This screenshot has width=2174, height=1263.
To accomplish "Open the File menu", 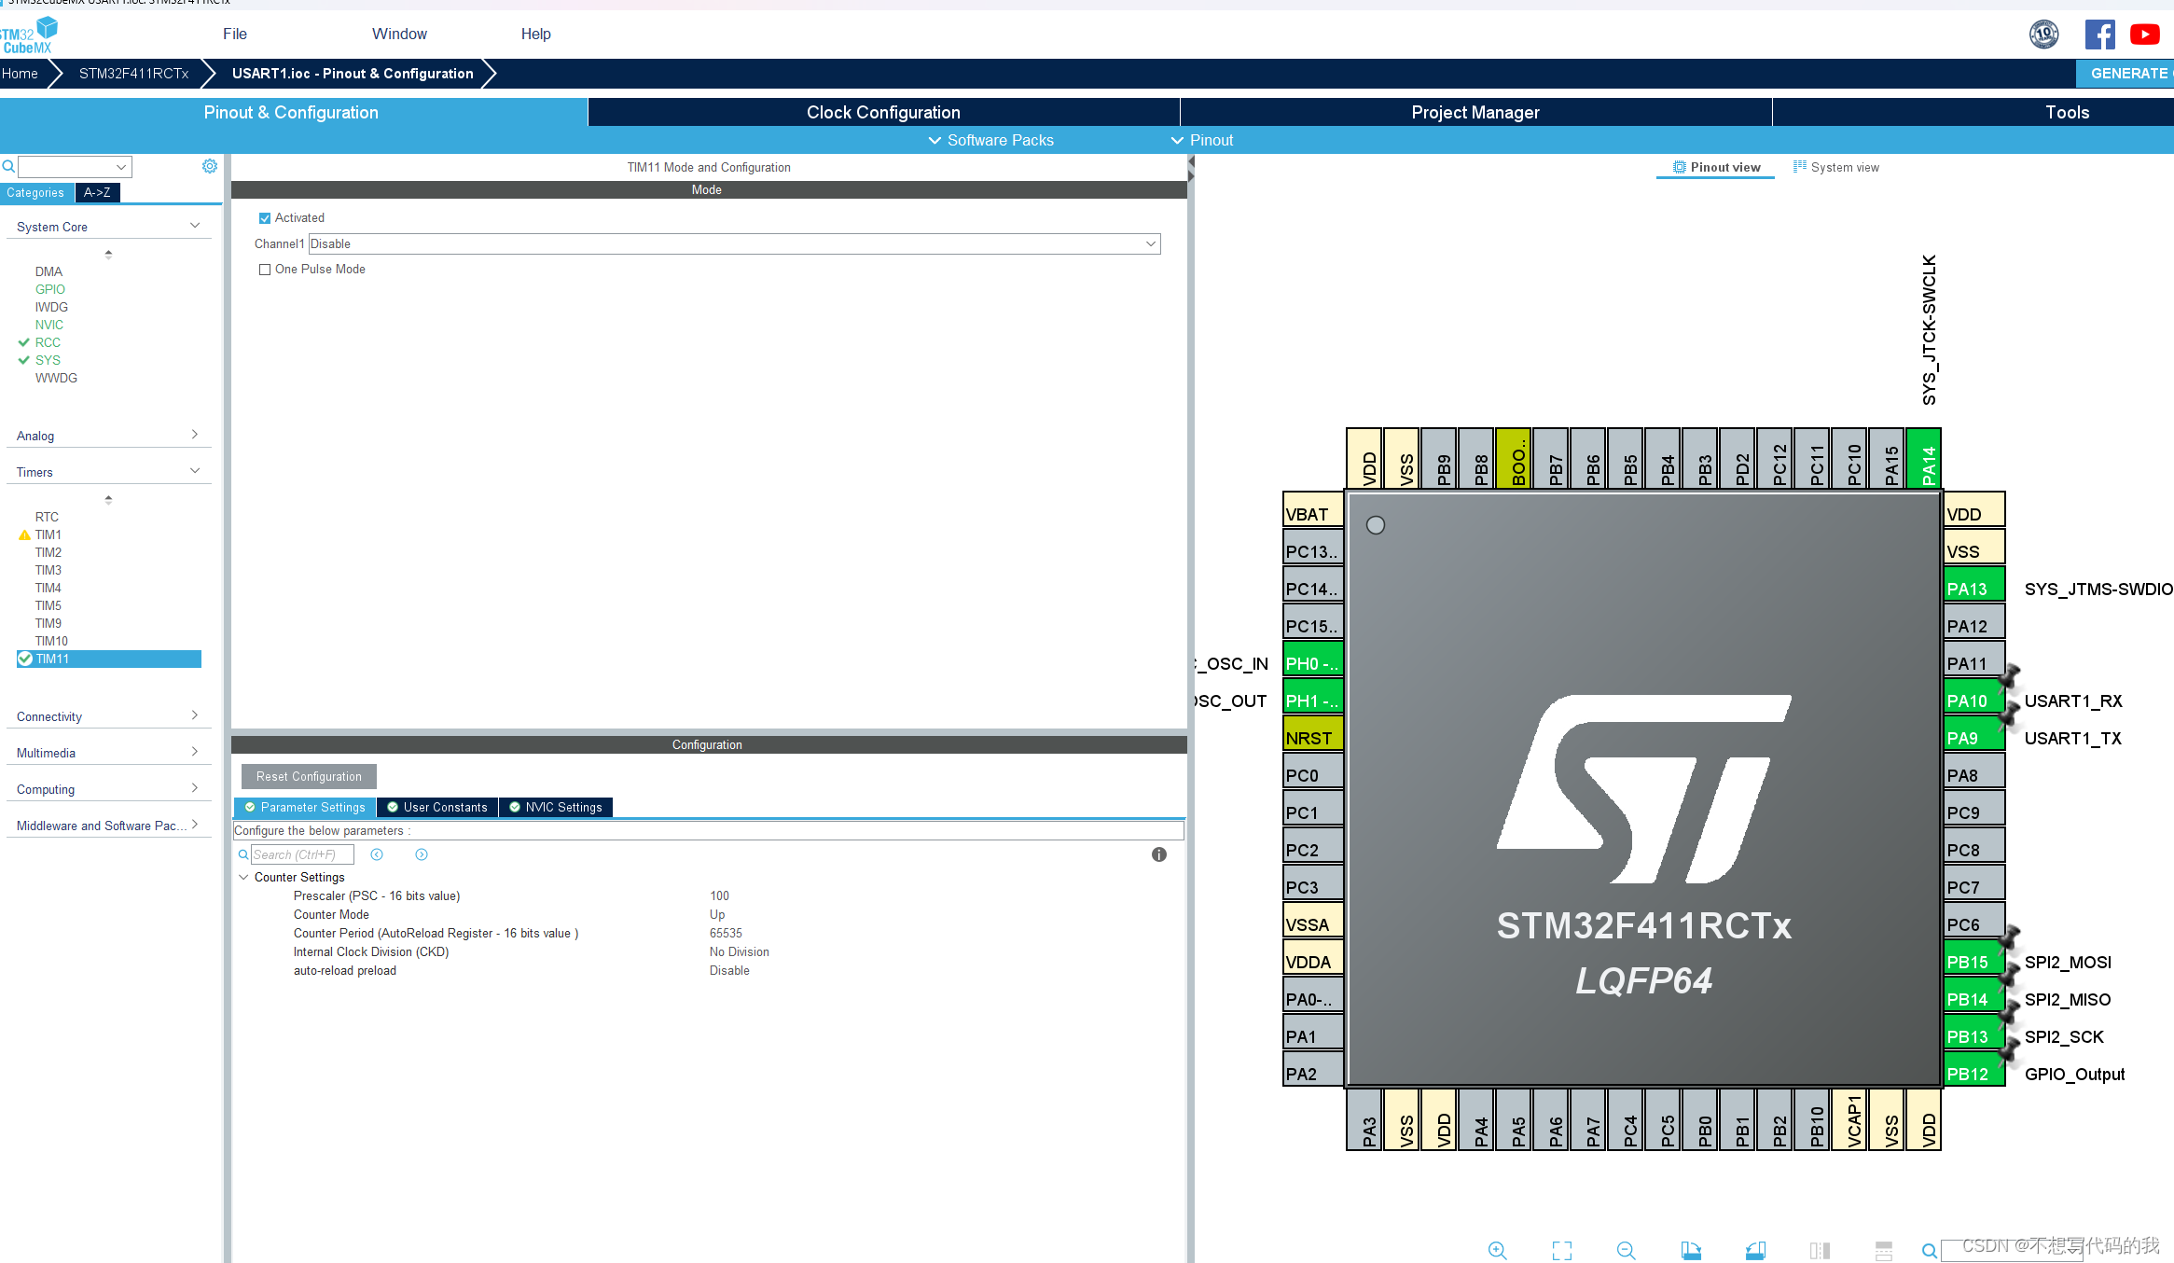I will point(235,34).
